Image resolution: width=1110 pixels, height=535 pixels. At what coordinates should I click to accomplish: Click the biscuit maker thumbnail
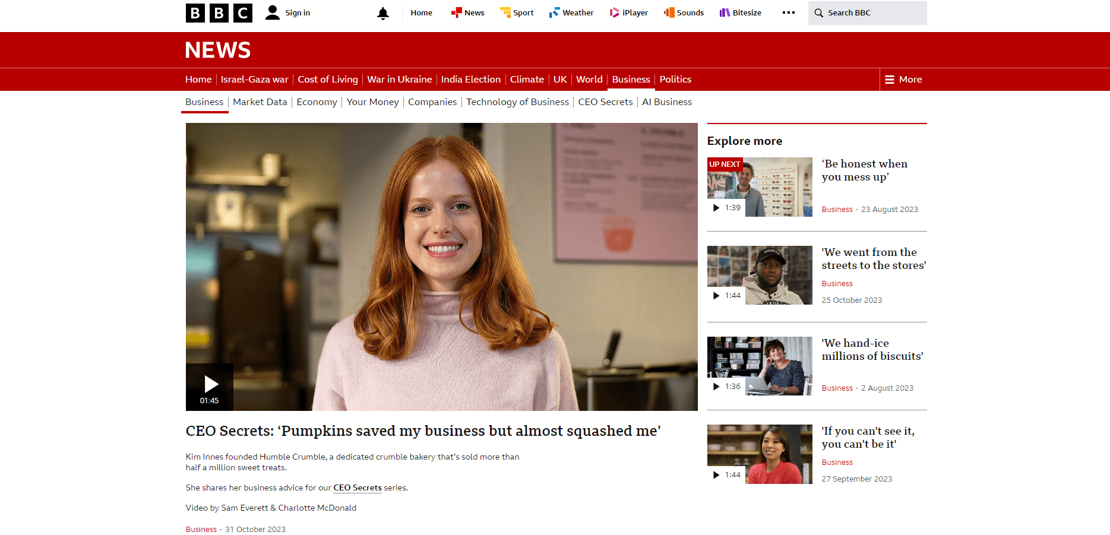pyautogui.click(x=760, y=366)
